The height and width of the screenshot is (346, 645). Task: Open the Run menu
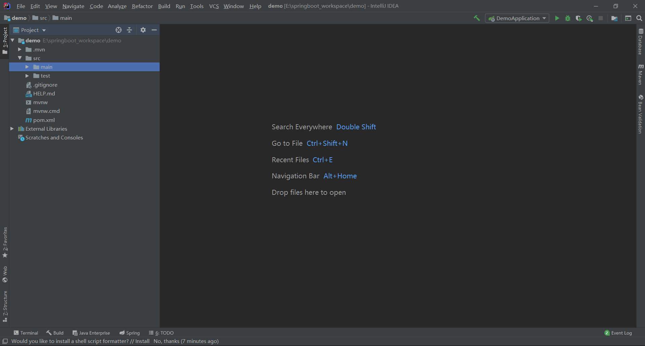[x=180, y=6]
